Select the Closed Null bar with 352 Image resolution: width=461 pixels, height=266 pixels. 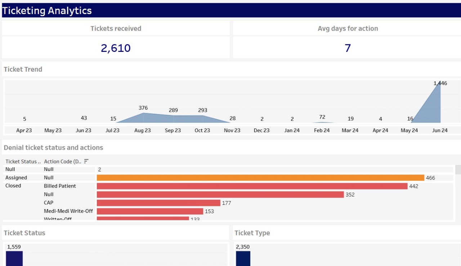coord(220,194)
